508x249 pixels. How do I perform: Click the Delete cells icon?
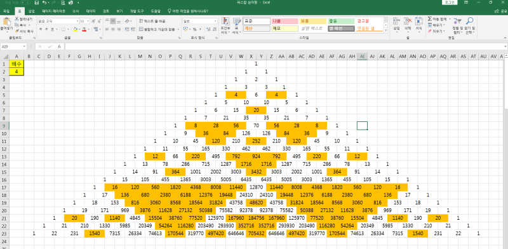pos(408,22)
